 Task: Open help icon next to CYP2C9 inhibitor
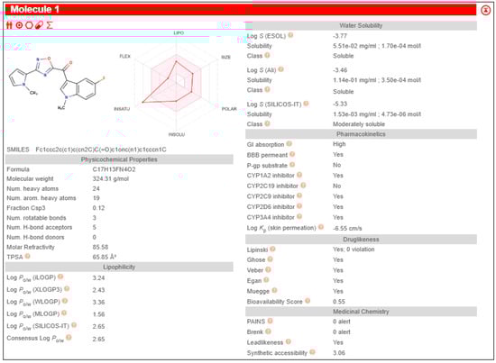pyautogui.click(x=299, y=195)
